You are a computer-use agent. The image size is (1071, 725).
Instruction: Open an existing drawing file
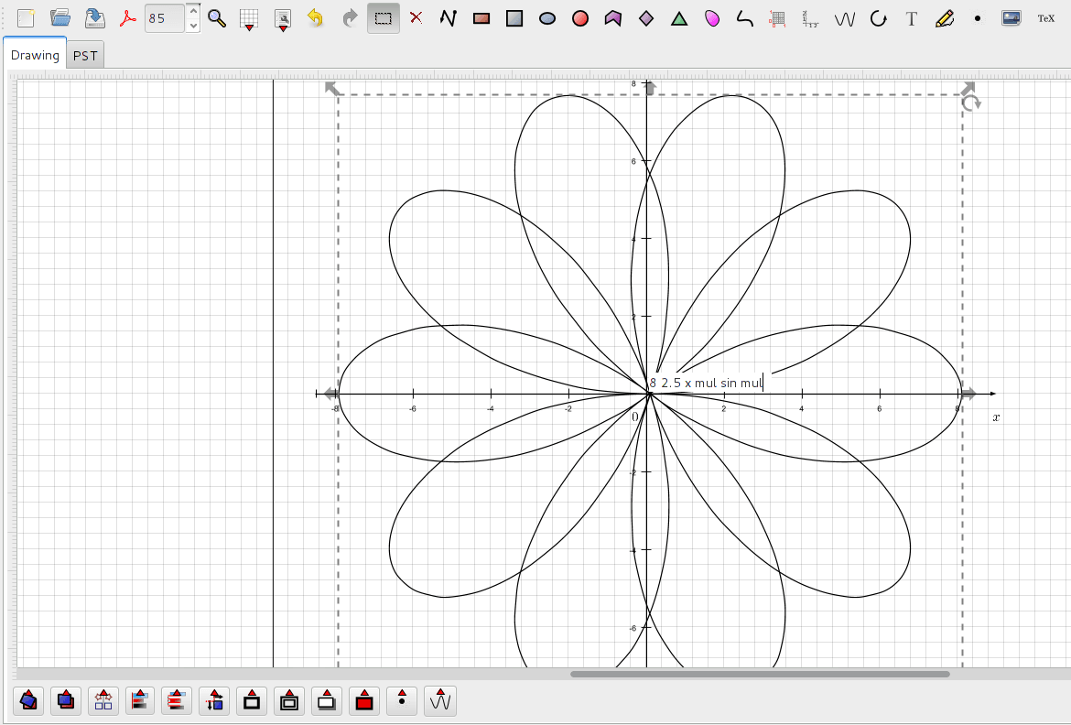pyautogui.click(x=60, y=18)
